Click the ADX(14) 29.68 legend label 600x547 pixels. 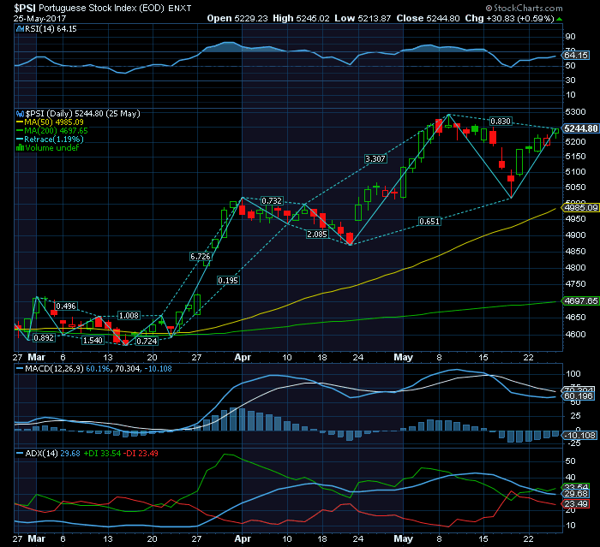(52, 454)
